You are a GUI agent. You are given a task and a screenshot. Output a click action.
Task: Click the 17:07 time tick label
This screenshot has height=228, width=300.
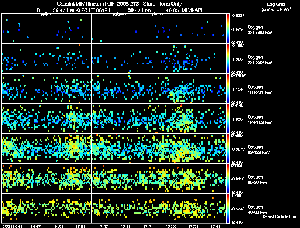tap(103, 226)
